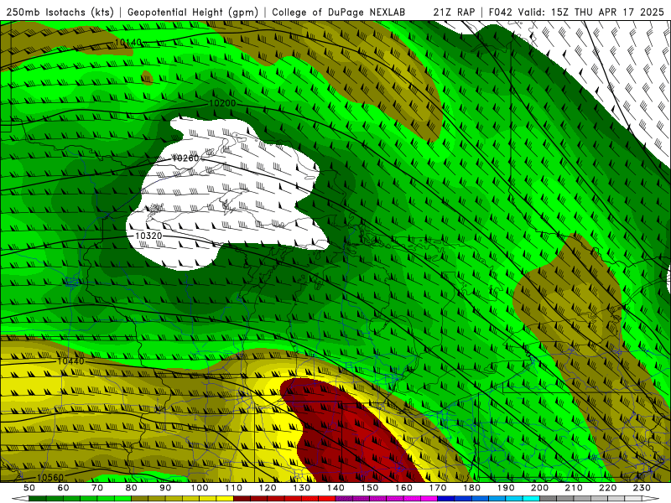Click the 10320 height contour label
Screen dimensions: 671x503
click(148, 236)
